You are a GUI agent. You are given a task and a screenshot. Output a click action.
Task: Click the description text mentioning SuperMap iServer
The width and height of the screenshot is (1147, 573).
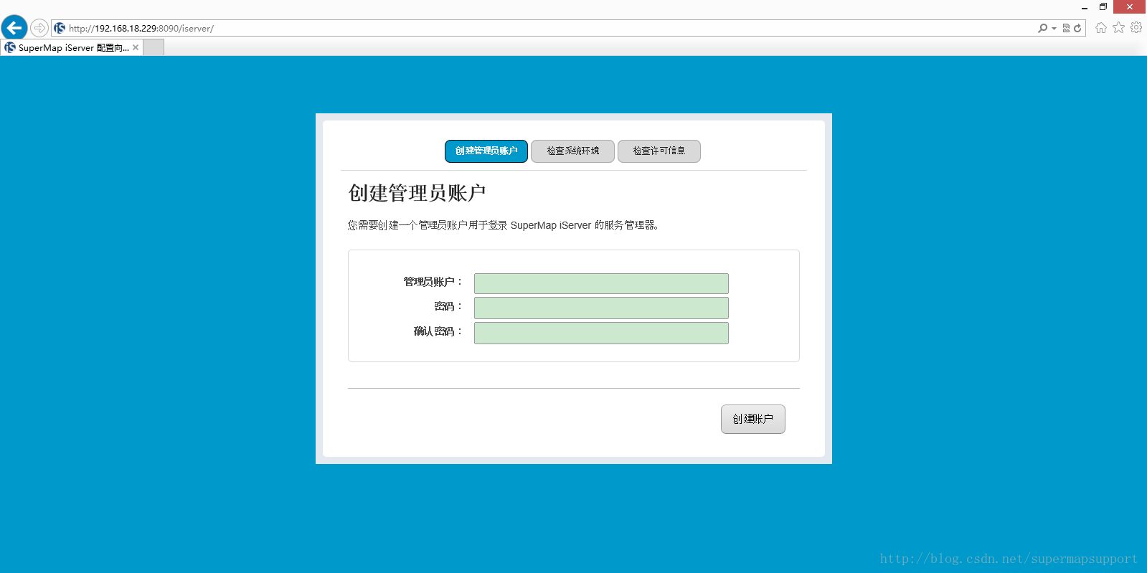pyautogui.click(x=503, y=225)
